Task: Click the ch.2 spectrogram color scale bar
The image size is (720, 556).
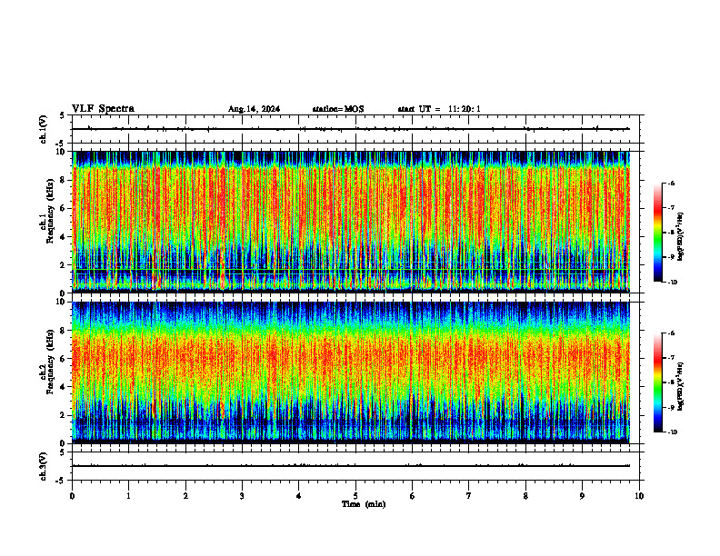Action: (x=658, y=382)
